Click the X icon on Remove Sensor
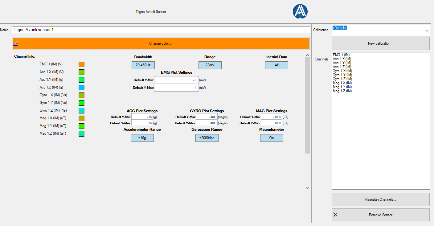The height and width of the screenshot is (226, 434). click(335, 215)
